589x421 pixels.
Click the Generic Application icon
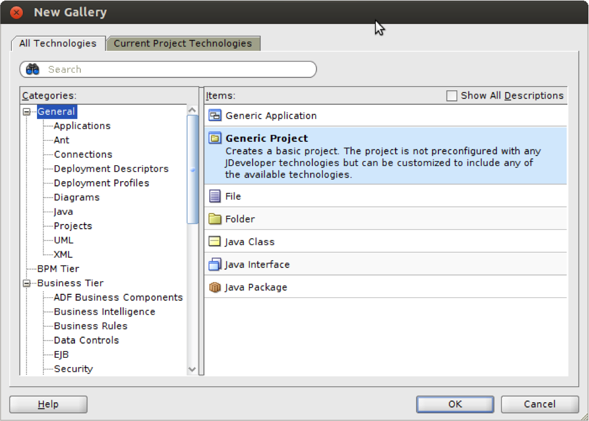point(215,116)
